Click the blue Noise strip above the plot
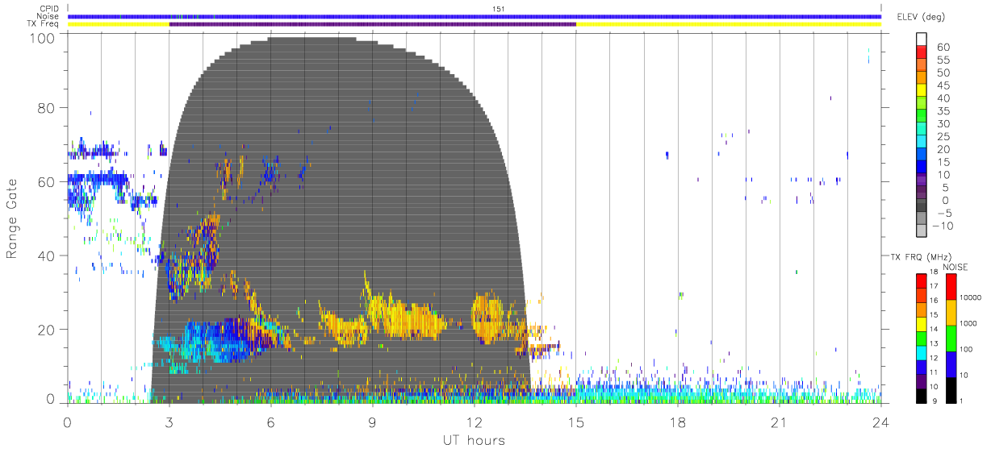This screenshot has width=991, height=457. click(x=475, y=16)
